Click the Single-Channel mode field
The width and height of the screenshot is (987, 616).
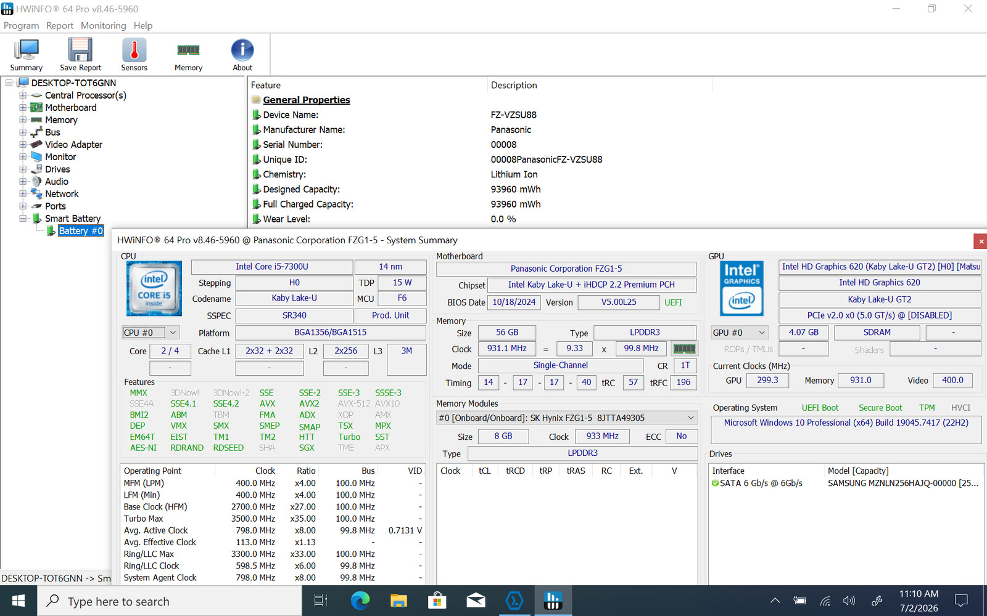tap(561, 365)
